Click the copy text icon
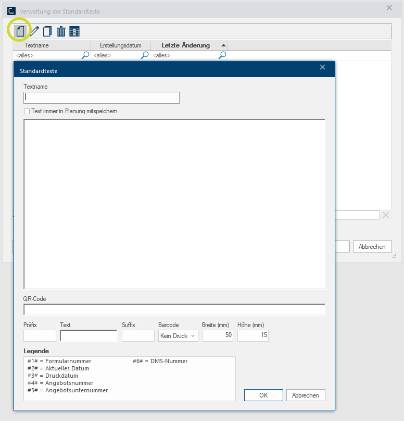404x421 pixels. pos(47,31)
